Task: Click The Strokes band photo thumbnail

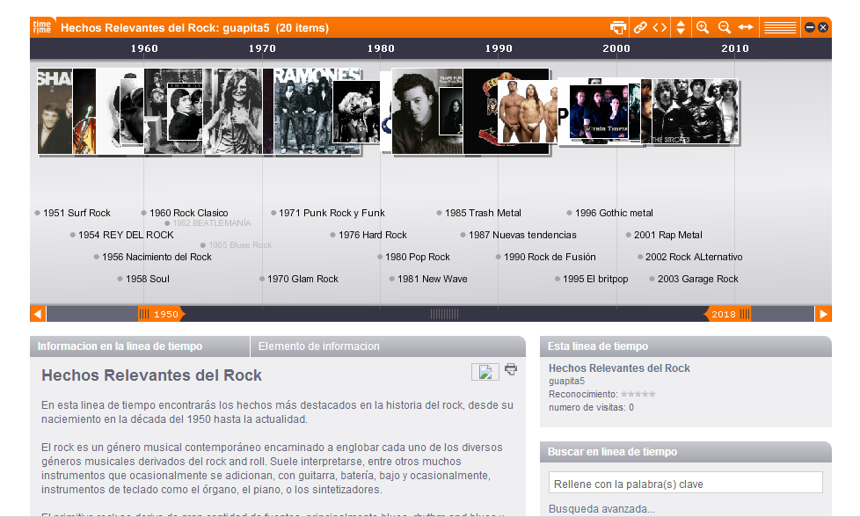Action: (695, 112)
